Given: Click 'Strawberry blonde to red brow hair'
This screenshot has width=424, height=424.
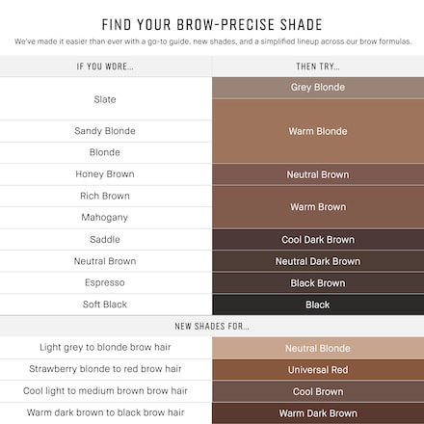Looking at the screenshot, I should tap(105, 369).
